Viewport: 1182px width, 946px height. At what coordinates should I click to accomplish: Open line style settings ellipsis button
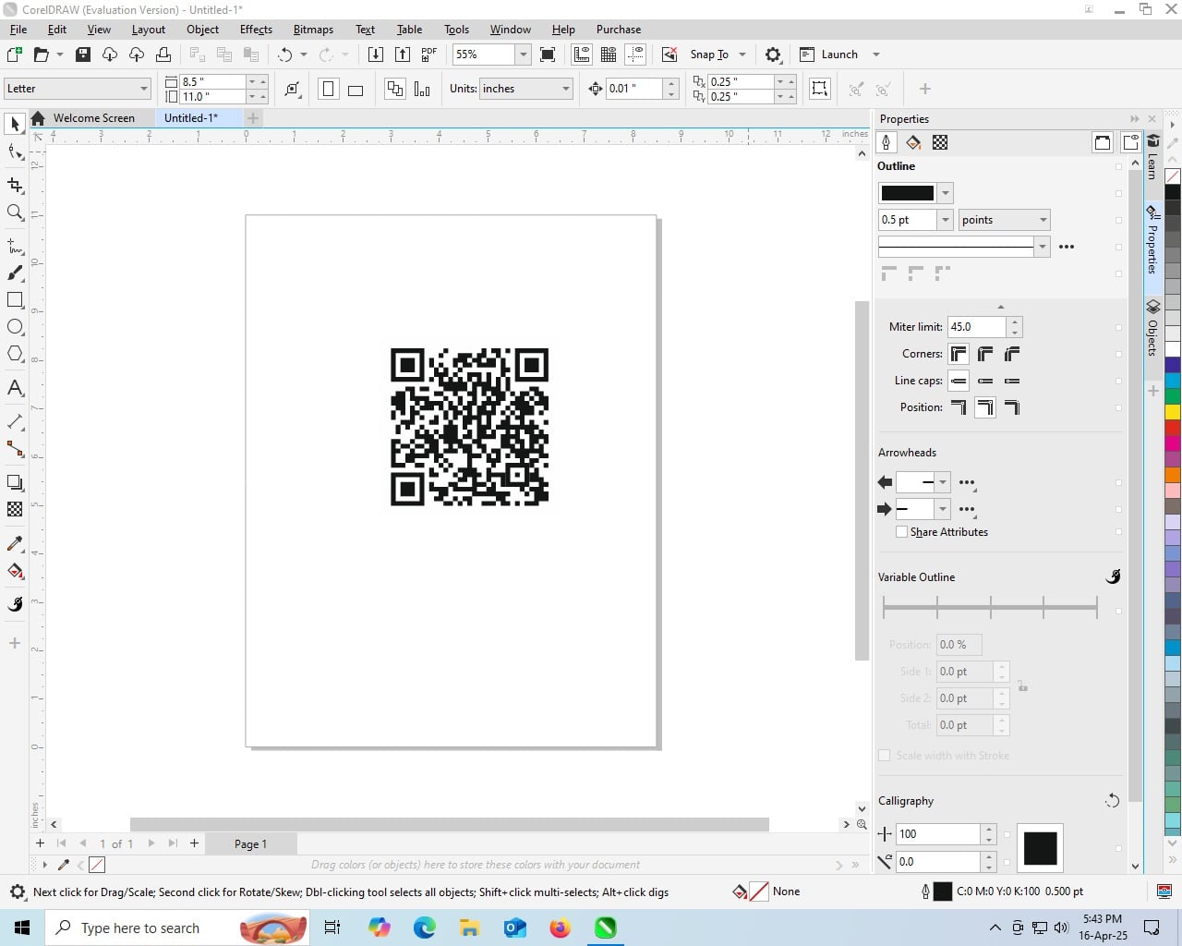[1067, 247]
